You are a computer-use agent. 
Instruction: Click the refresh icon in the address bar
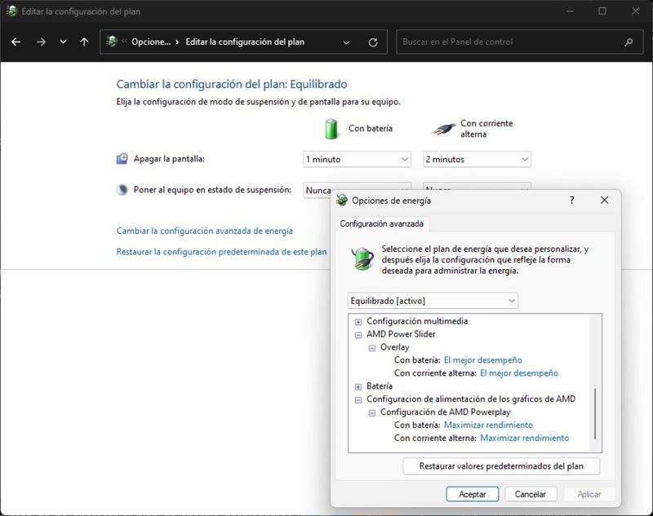(373, 42)
